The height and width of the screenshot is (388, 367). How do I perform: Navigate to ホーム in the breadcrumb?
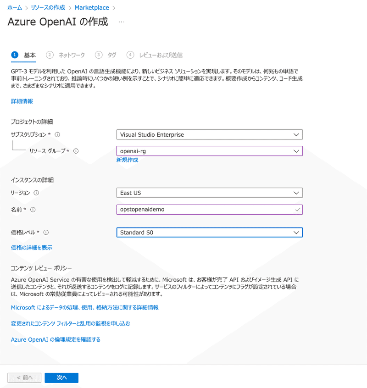pyautogui.click(x=15, y=7)
